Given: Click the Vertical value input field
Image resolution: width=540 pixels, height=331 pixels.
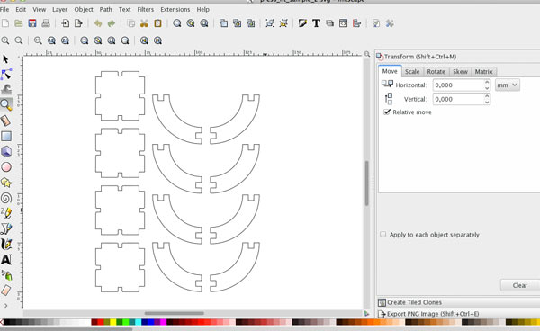Looking at the screenshot, I should click(x=458, y=99).
